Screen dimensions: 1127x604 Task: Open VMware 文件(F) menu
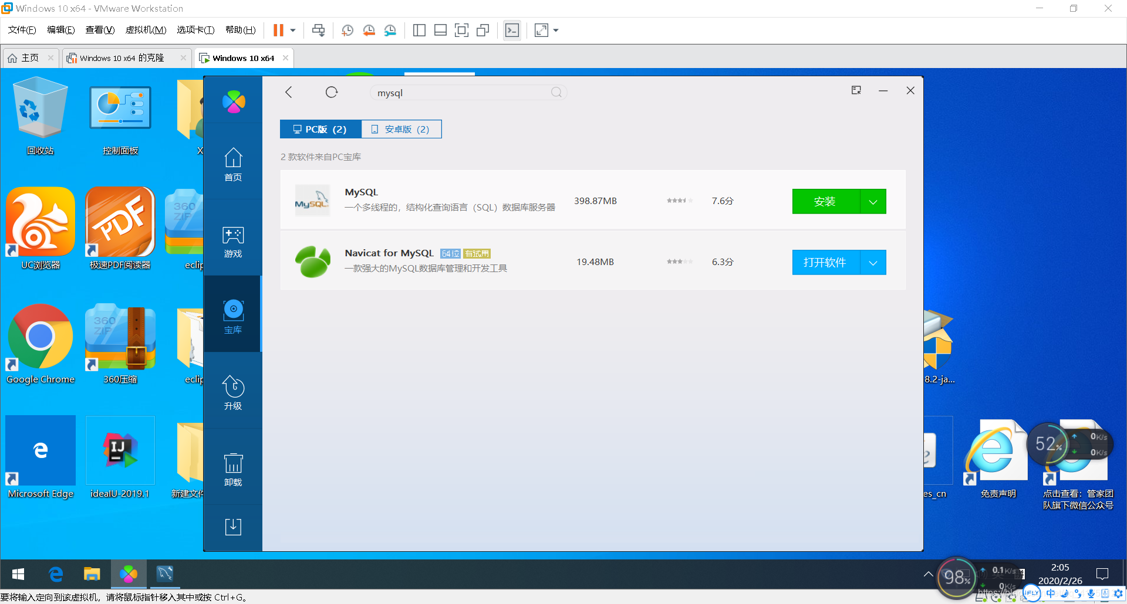(22, 30)
